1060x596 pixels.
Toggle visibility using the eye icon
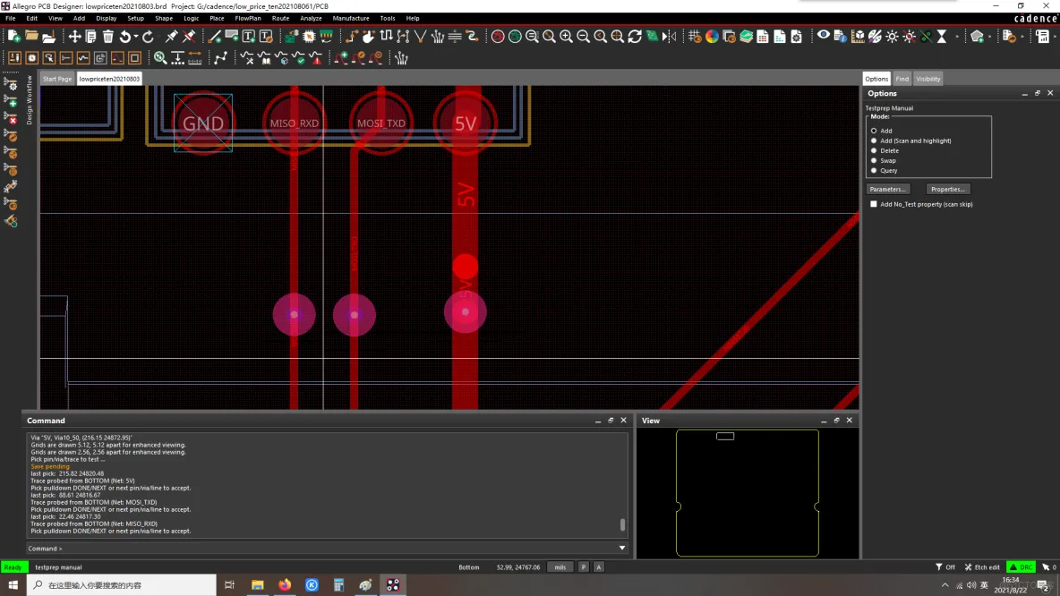tap(824, 36)
